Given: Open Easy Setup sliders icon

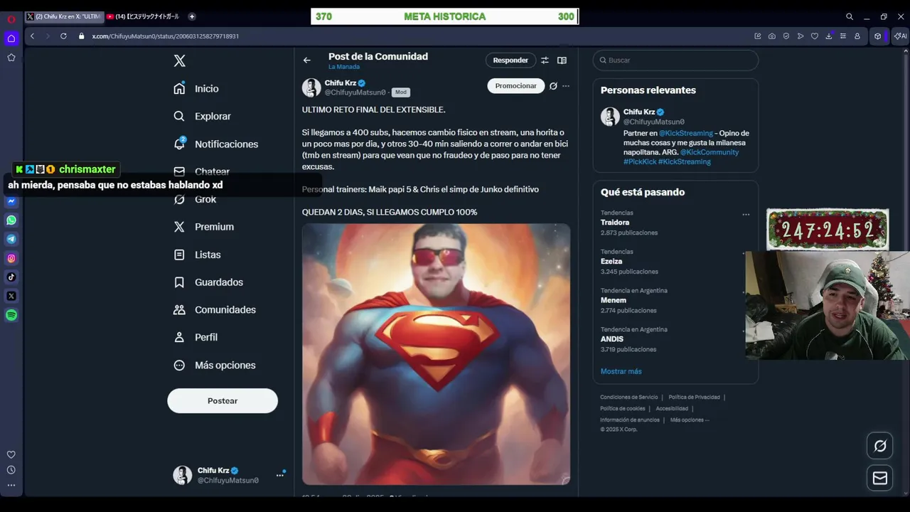Looking at the screenshot, I should tap(843, 36).
